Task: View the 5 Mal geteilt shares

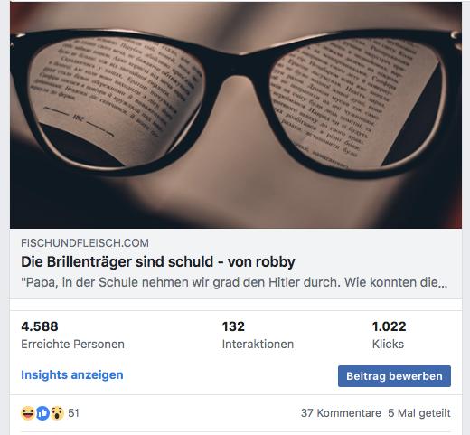Action: click(x=419, y=413)
